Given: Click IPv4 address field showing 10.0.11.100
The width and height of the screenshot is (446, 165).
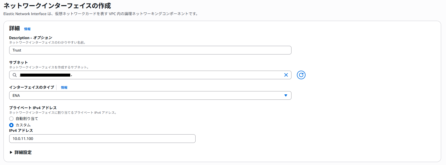Looking at the screenshot, I should [102, 139].
